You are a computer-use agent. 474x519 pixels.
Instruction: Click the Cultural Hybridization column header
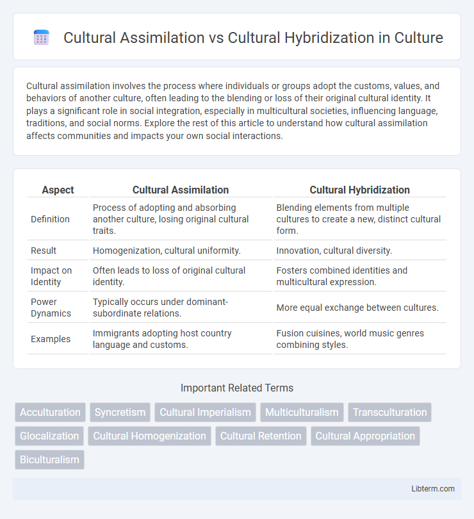pos(360,190)
